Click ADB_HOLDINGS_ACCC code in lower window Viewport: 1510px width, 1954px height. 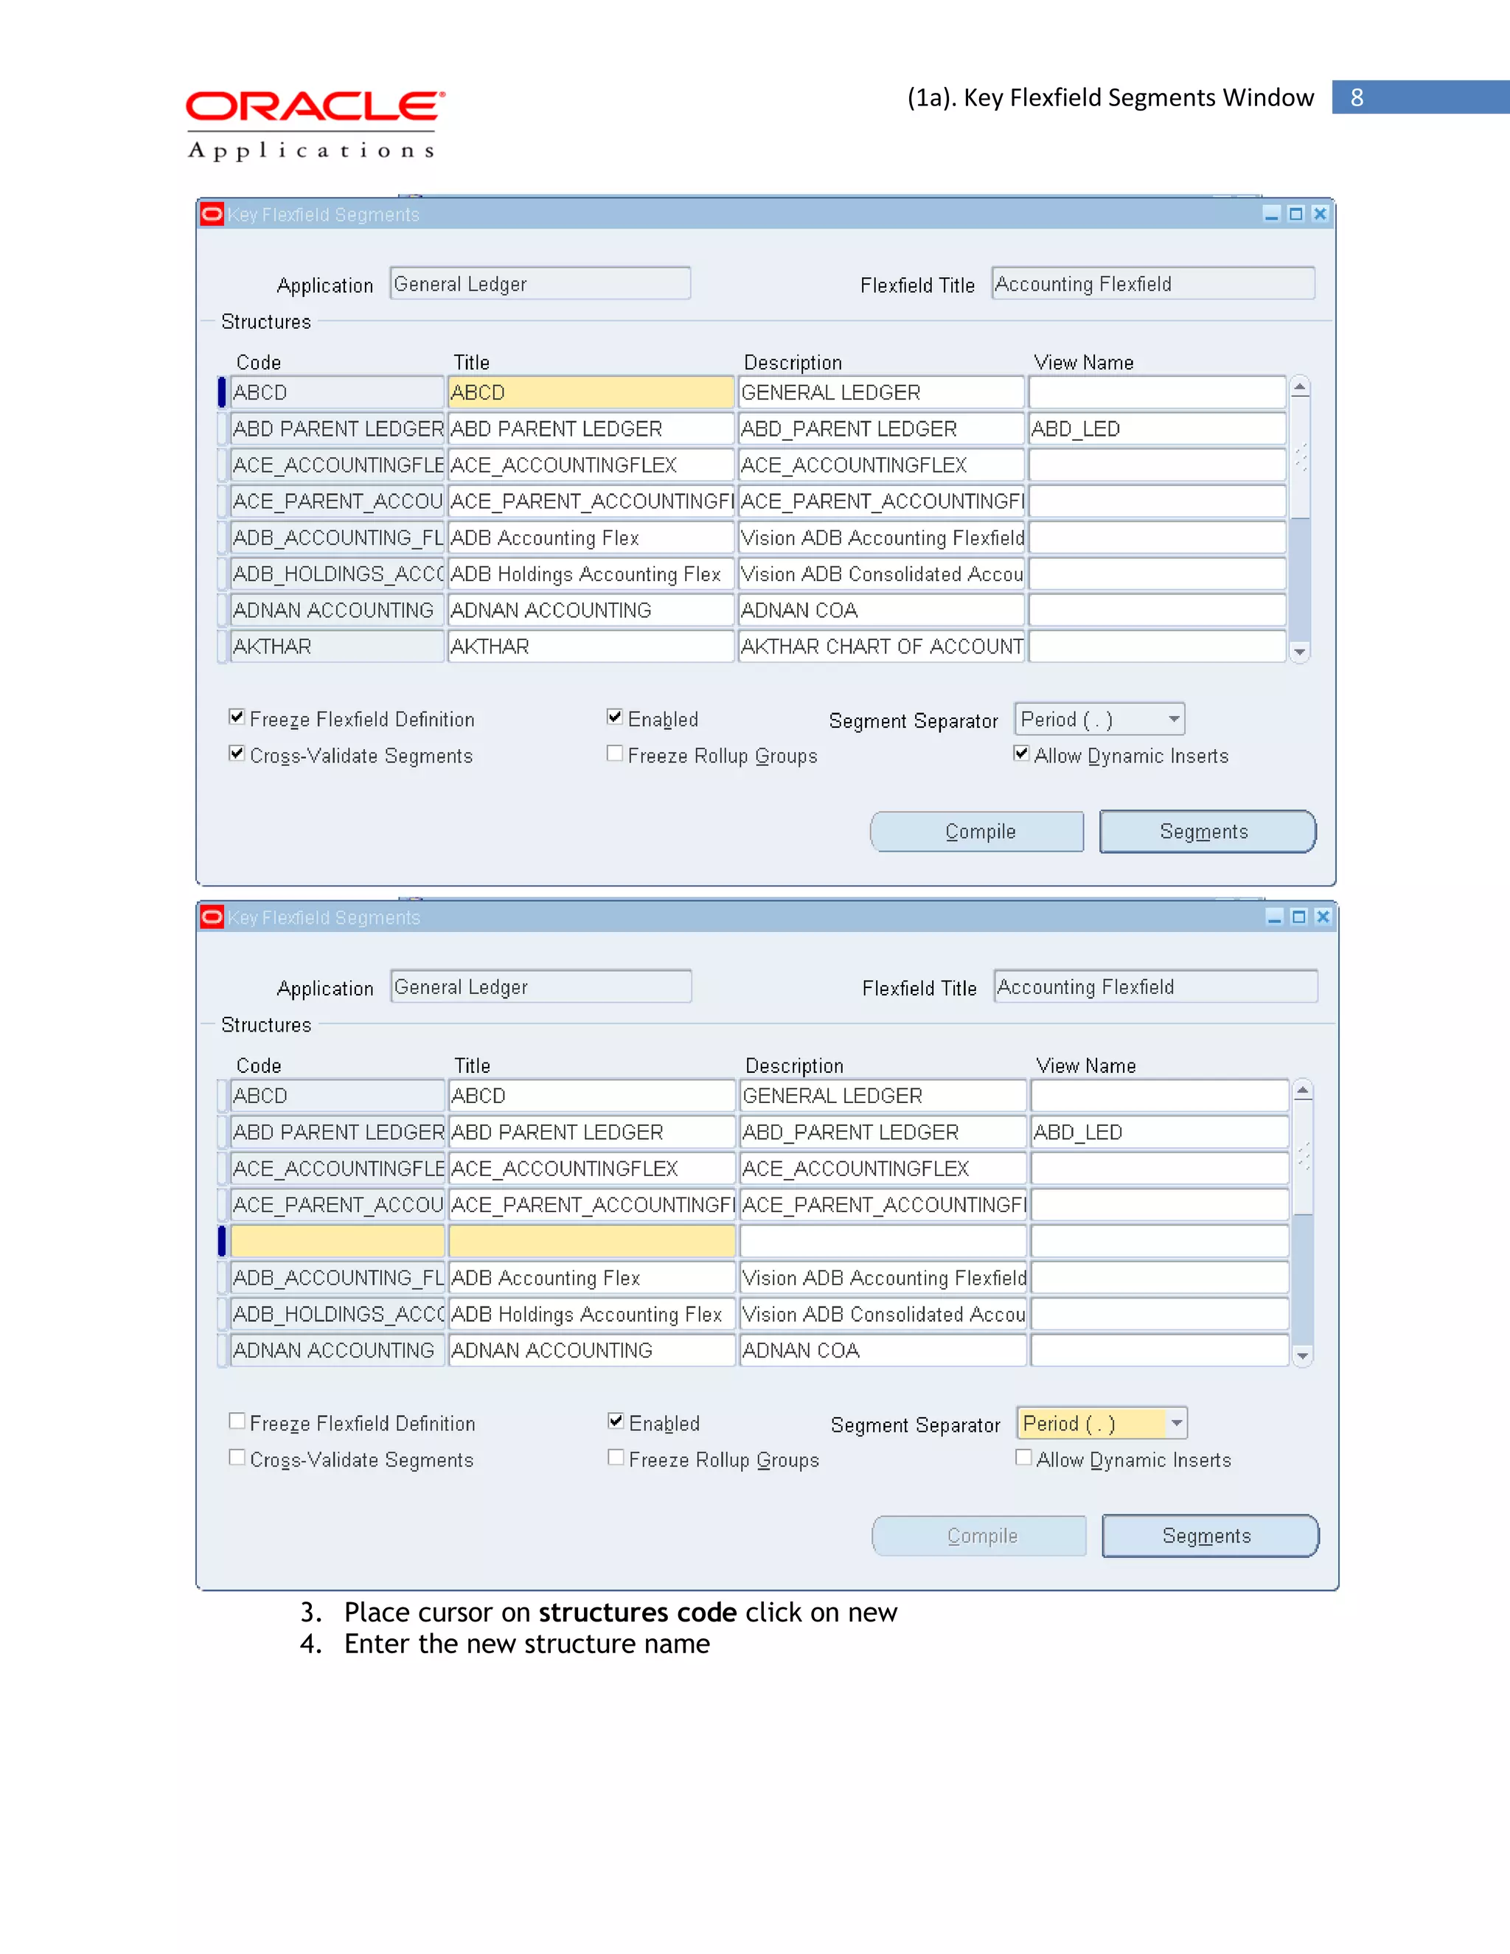pyautogui.click(x=337, y=1314)
